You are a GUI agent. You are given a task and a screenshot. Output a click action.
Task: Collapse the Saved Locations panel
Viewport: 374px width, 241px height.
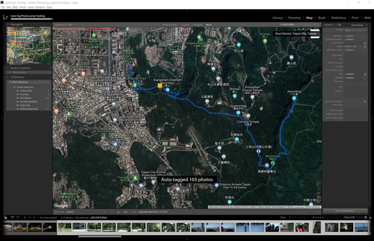pyautogui.click(x=8, y=68)
